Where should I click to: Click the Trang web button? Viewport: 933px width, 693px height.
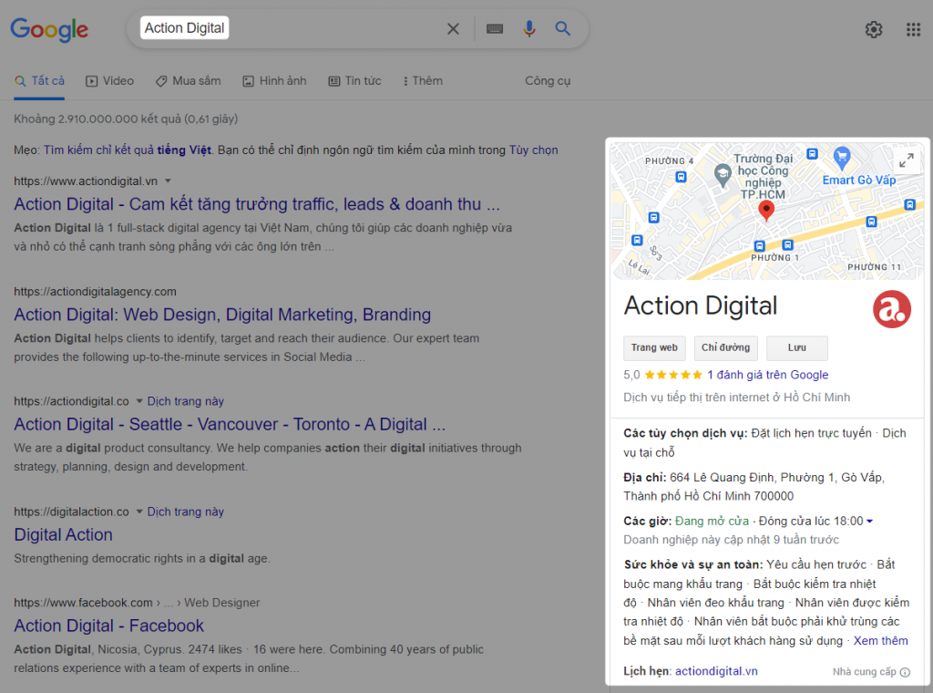[x=654, y=347]
